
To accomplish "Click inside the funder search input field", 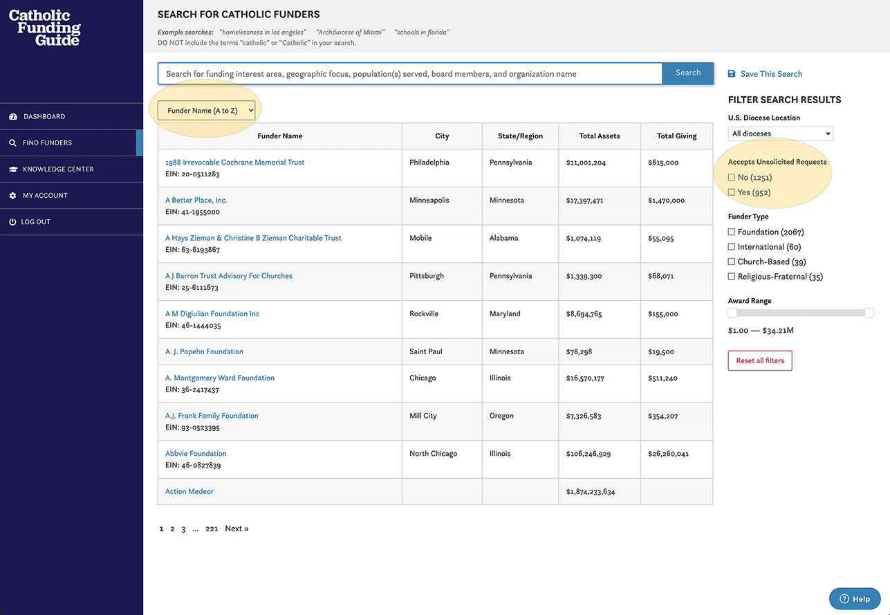I will pos(408,73).
